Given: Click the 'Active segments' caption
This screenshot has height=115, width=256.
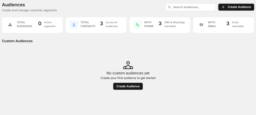Looking at the screenshot, I should [x=50, y=24].
